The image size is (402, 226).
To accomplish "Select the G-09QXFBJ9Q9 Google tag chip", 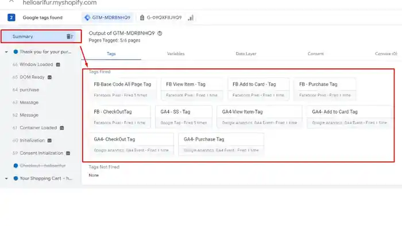I will pyautogui.click(x=161, y=17).
